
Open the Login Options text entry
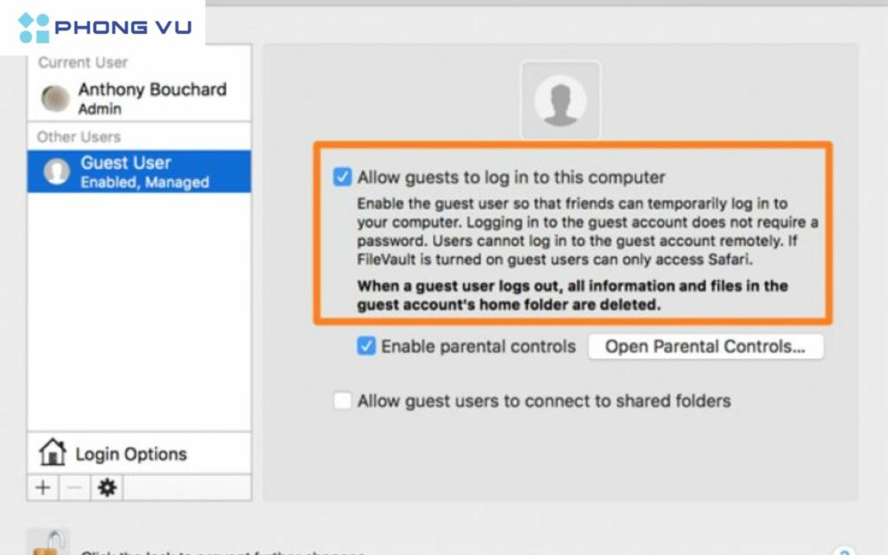130,454
